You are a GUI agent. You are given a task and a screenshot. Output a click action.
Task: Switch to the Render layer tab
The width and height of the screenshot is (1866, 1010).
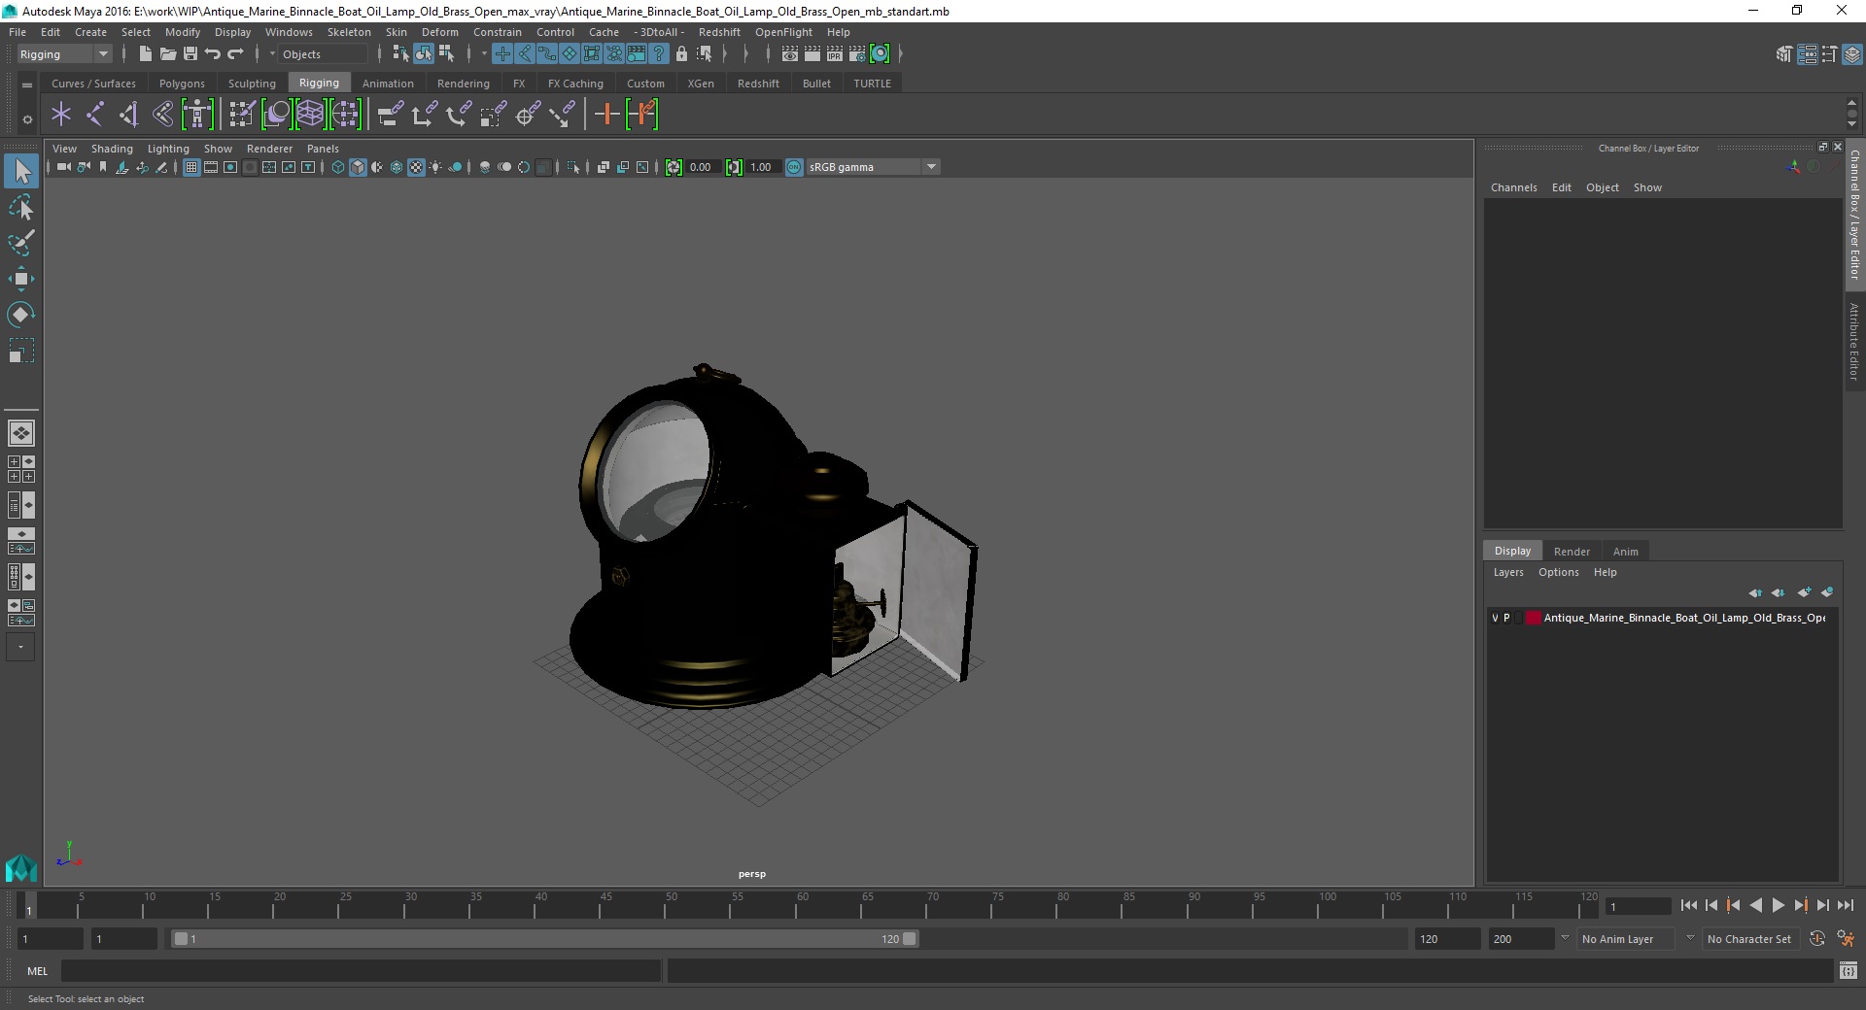[1572, 552]
